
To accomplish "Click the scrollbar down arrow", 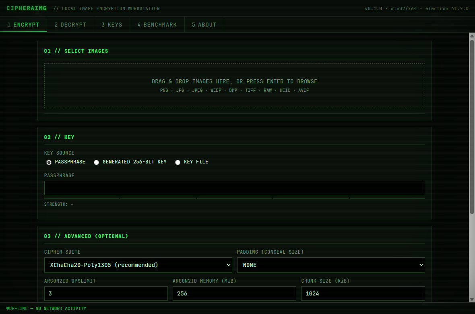I will pyautogui.click(x=472, y=299).
